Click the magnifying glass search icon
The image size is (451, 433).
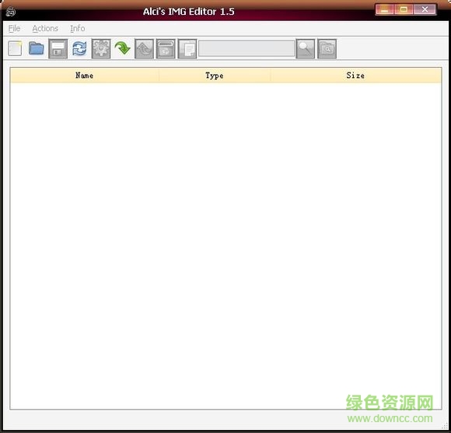(x=305, y=48)
